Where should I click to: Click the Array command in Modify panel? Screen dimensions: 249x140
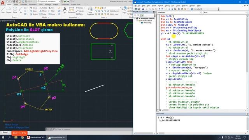coord(52,14)
